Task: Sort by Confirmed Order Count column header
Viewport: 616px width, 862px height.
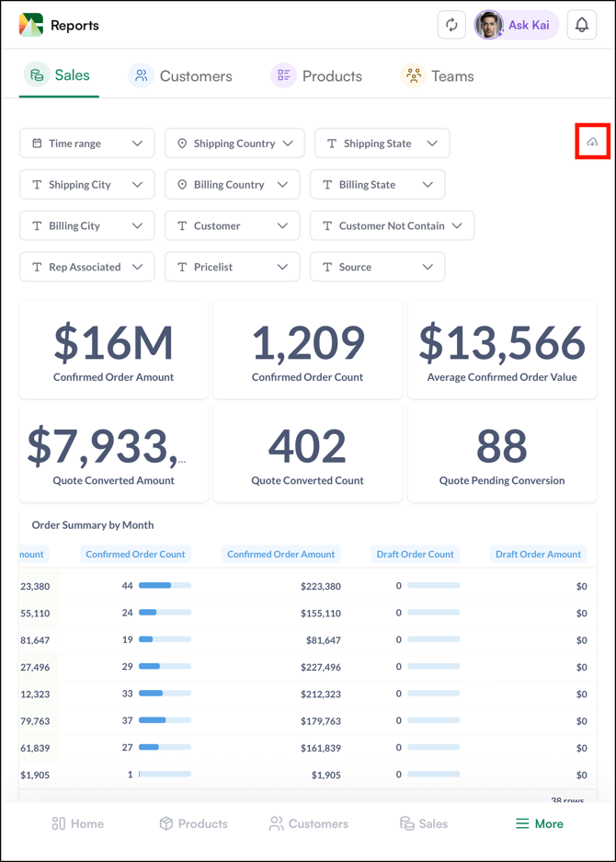Action: pyautogui.click(x=135, y=554)
